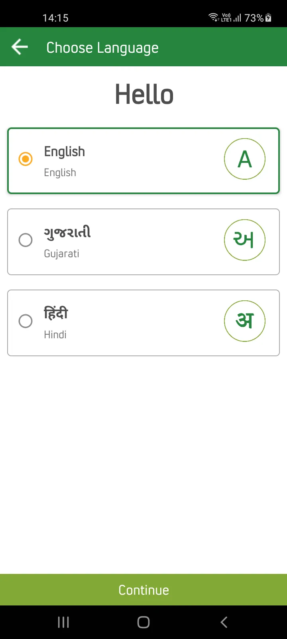Tap the 'Choose Language' header title
This screenshot has width=287, height=639.
(102, 48)
